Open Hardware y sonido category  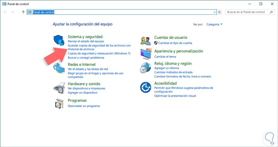coord(84,84)
